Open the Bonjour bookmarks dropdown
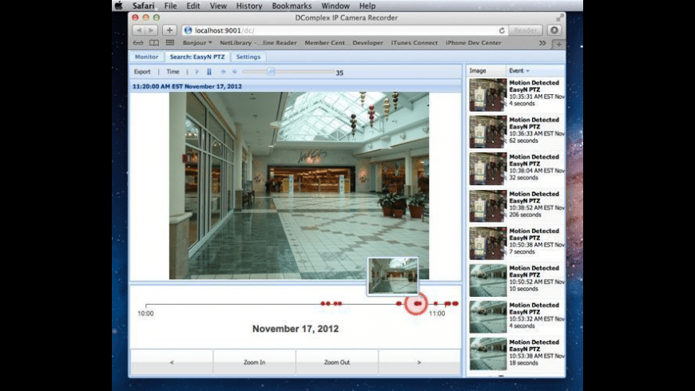This screenshot has height=391, width=695. pyautogui.click(x=199, y=43)
